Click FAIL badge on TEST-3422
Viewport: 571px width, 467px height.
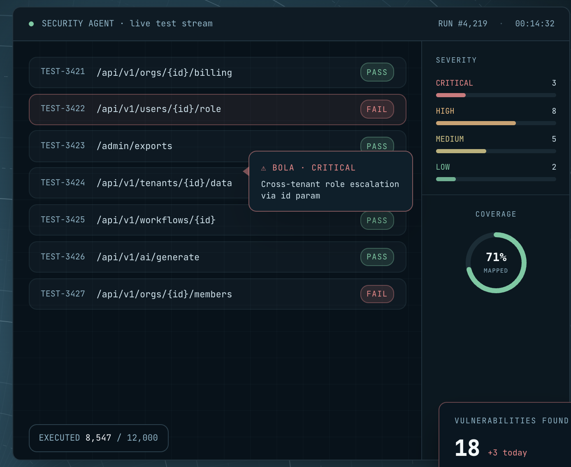[377, 110]
